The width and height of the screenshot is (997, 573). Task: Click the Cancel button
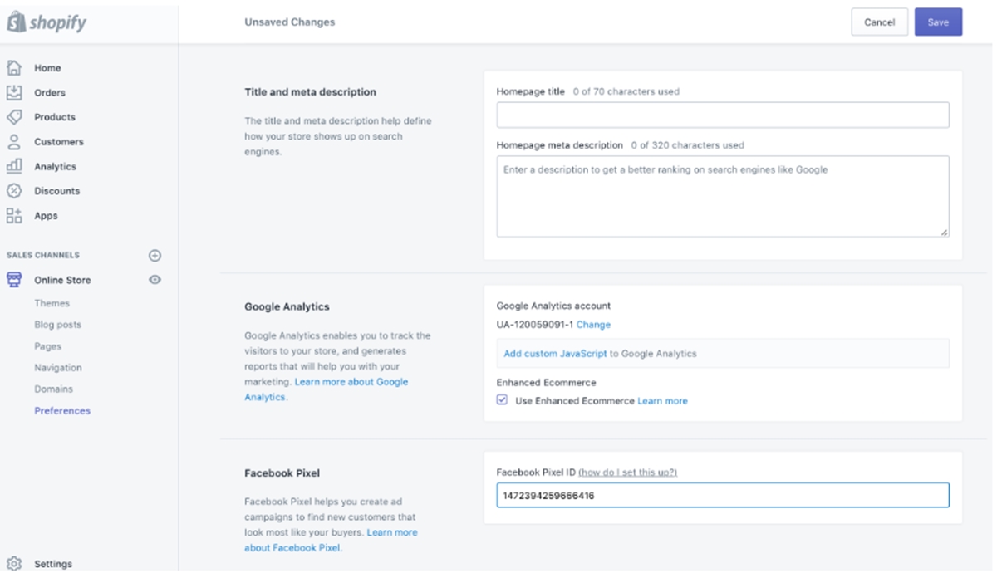pyautogui.click(x=879, y=22)
